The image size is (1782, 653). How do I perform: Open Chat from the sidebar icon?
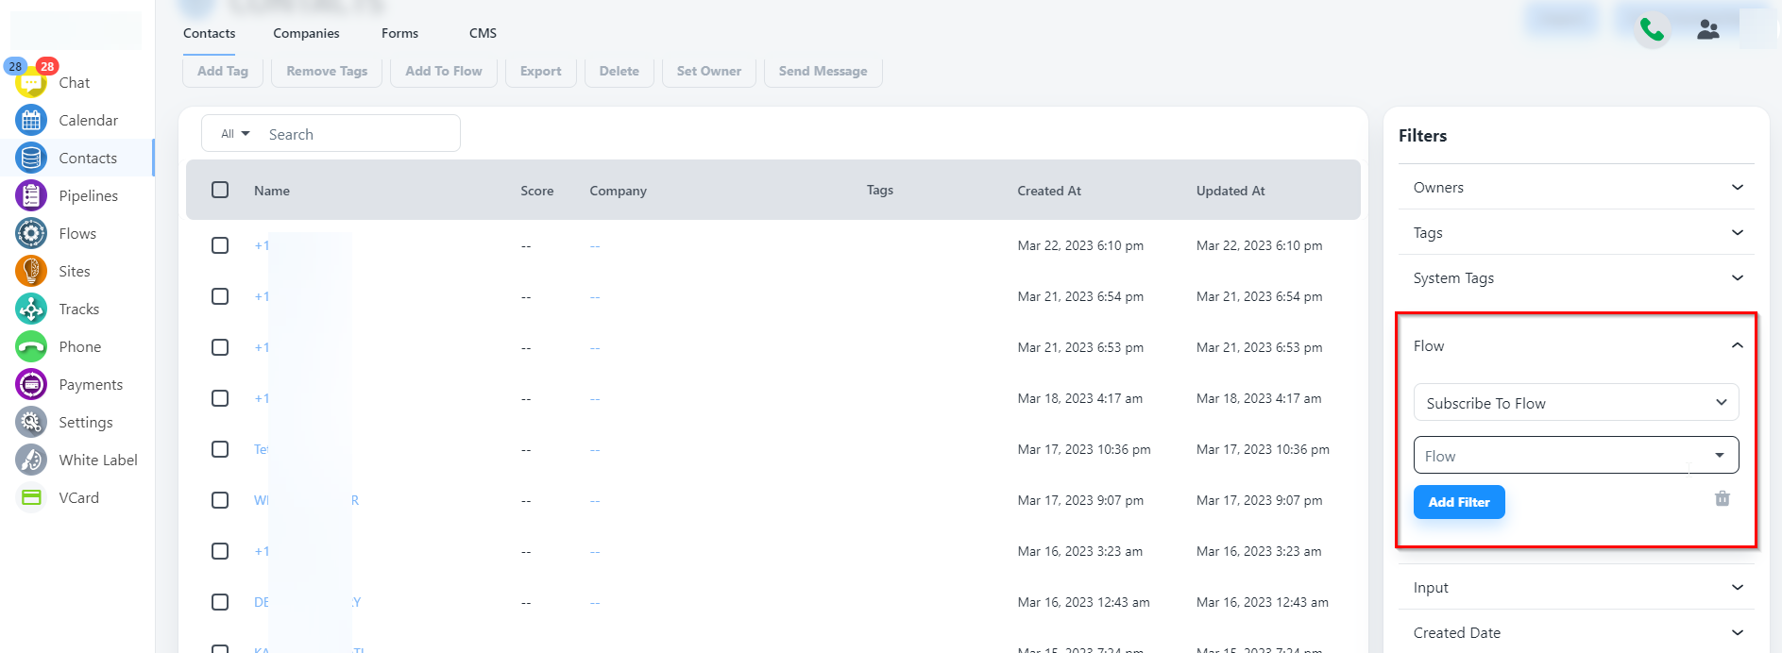coord(31,83)
